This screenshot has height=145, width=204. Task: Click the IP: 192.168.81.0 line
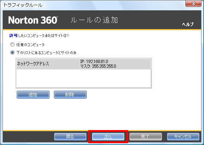pyautogui.click(x=94, y=62)
